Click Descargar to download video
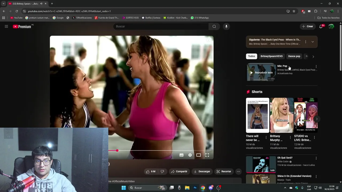Screen dimensions: 342x192 tap(202, 171)
